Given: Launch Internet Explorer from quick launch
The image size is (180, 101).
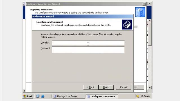Looking at the screenshot, I should pyautogui.click(x=43, y=96).
